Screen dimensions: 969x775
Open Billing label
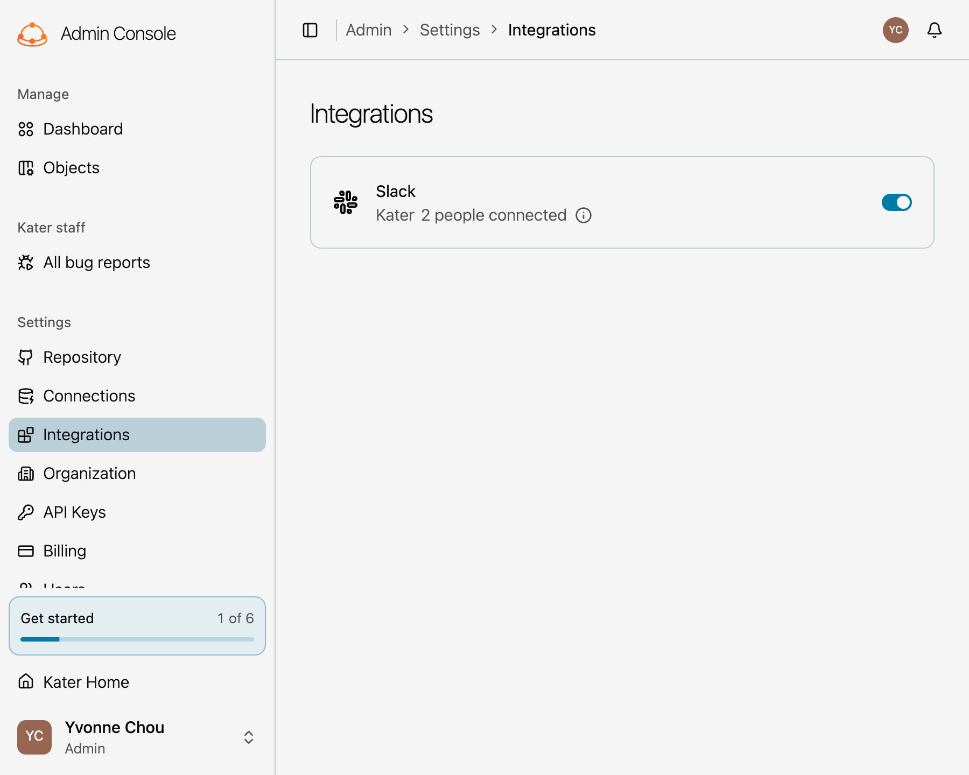click(65, 551)
